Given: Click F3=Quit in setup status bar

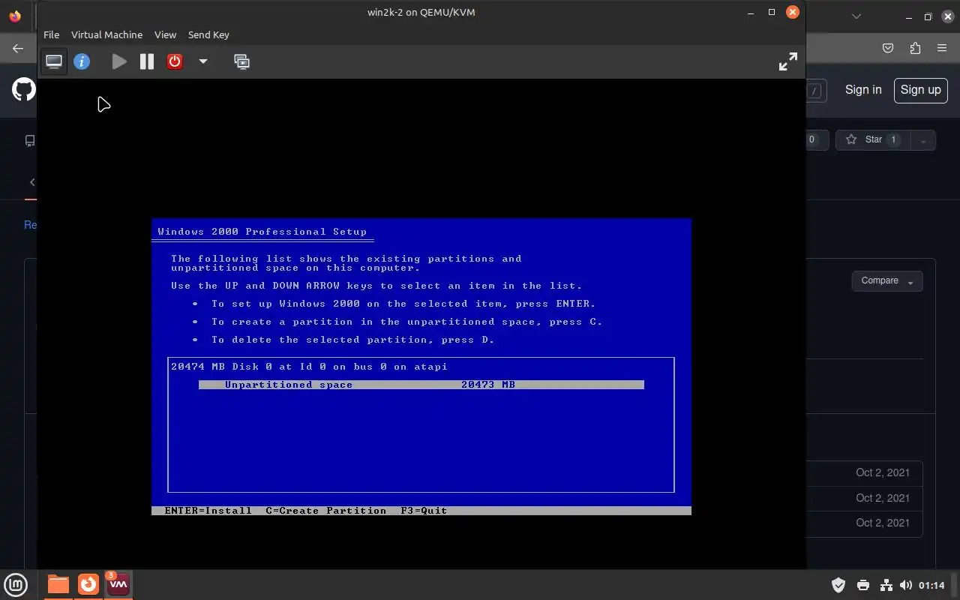Looking at the screenshot, I should point(424,511).
